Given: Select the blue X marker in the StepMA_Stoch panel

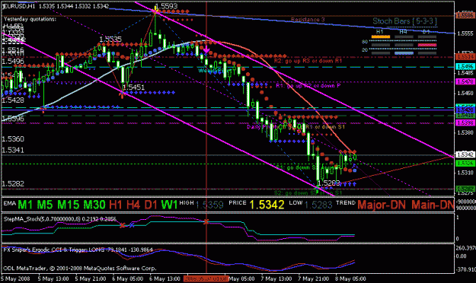Looking at the screenshot, I should pyautogui.click(x=132, y=225).
